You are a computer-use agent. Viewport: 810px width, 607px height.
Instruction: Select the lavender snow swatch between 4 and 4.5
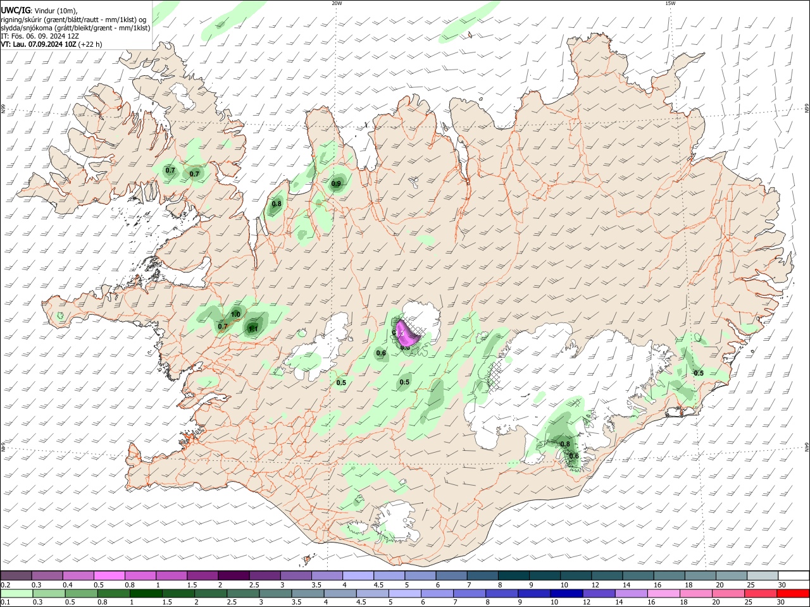358,575
